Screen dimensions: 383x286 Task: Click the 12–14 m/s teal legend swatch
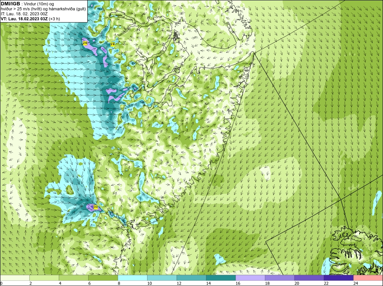tap(191, 278)
